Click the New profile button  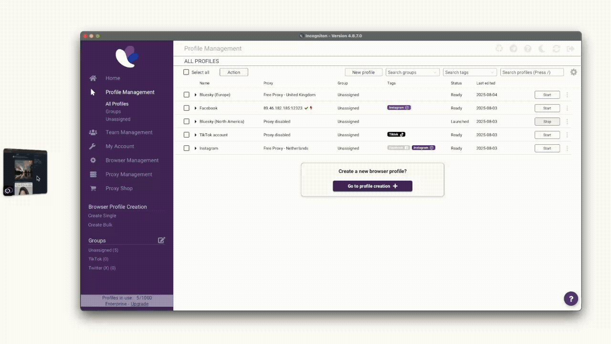[363, 72]
